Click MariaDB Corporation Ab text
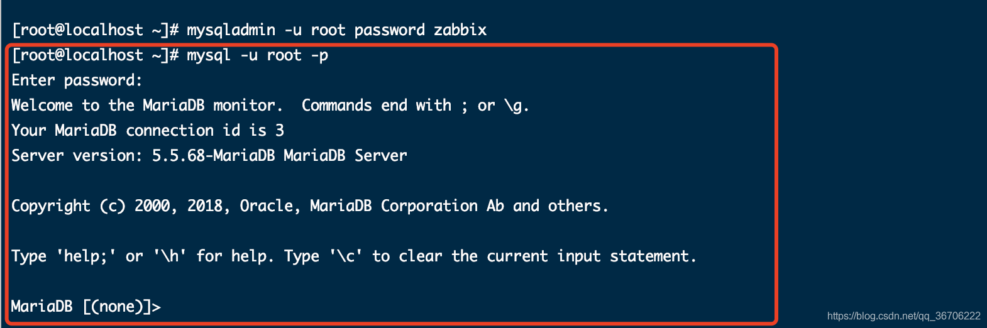 click(x=407, y=206)
